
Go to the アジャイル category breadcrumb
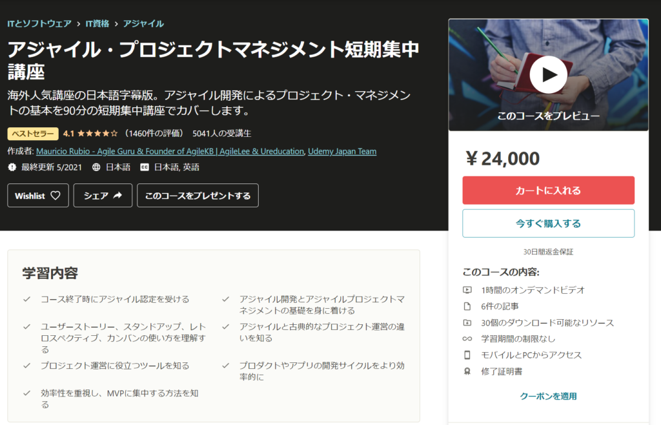click(x=143, y=24)
